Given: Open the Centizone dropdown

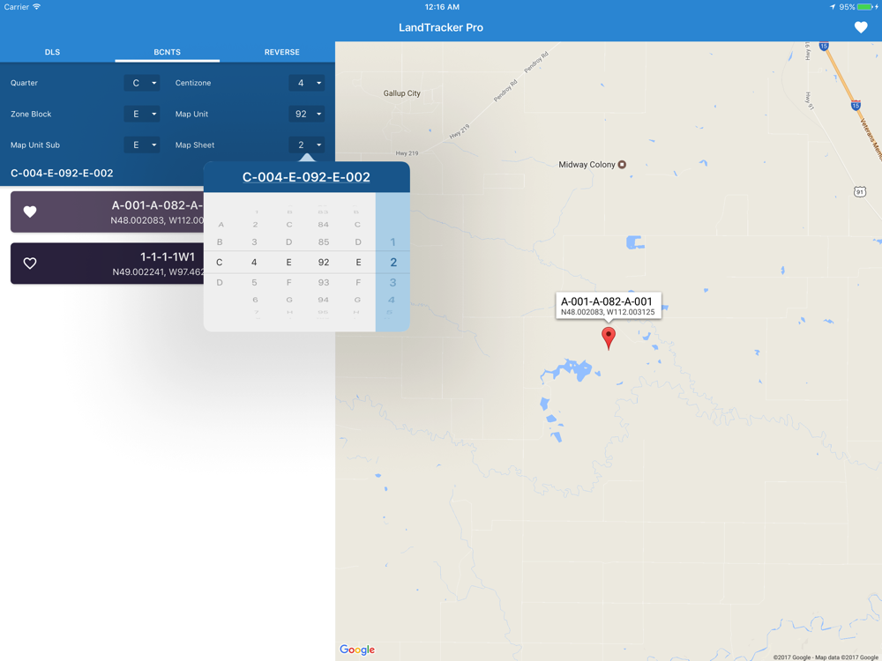Looking at the screenshot, I should click(306, 83).
